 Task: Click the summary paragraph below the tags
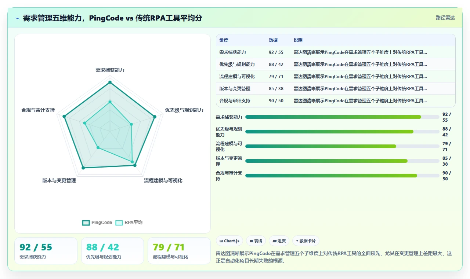[334, 257]
